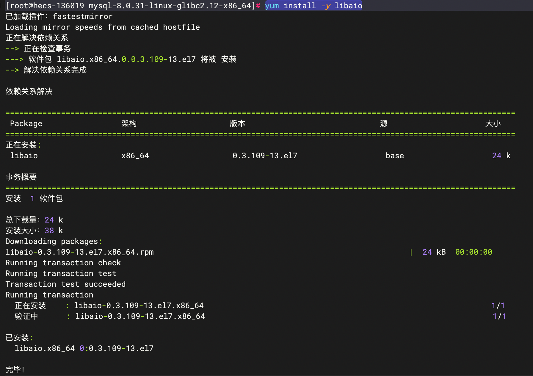Click the 'Transaction test succeeded' line
Screen dimensions: 533x376
65,284
